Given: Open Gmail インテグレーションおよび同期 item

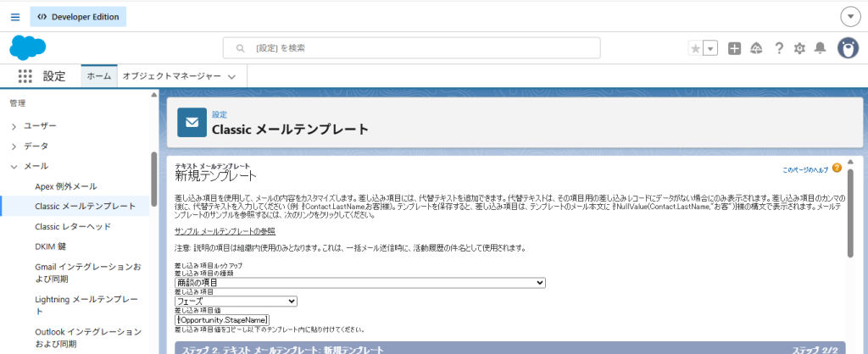Looking at the screenshot, I should point(88,273).
